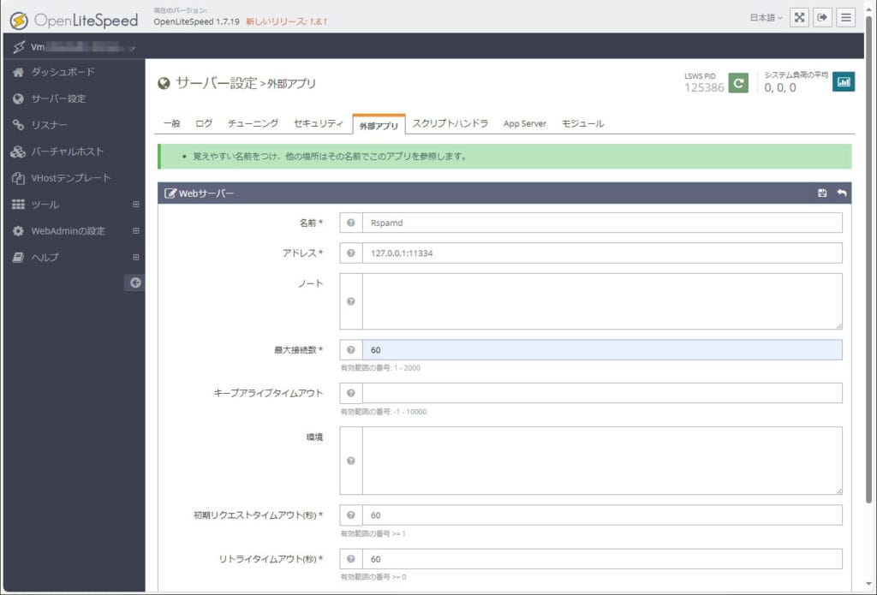Click the ノート text area
The width and height of the screenshot is (877, 595).
pos(602,301)
